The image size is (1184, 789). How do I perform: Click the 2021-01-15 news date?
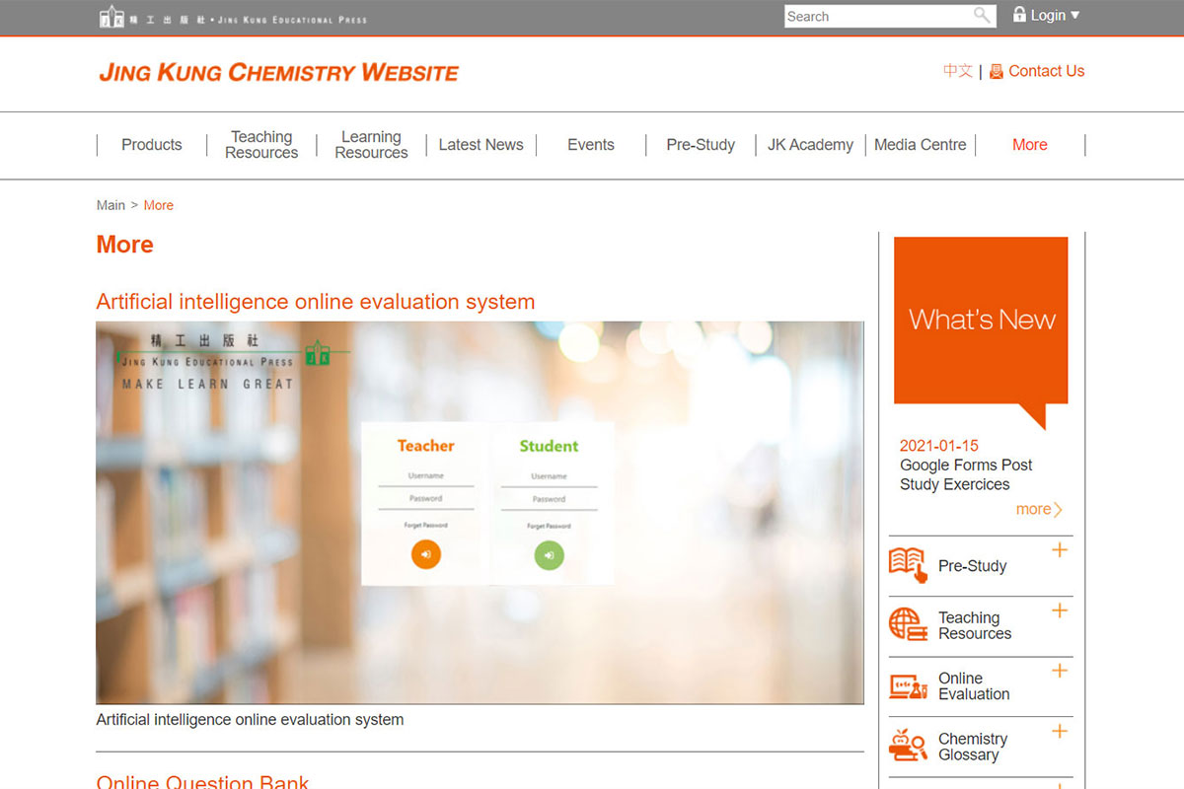(x=939, y=446)
